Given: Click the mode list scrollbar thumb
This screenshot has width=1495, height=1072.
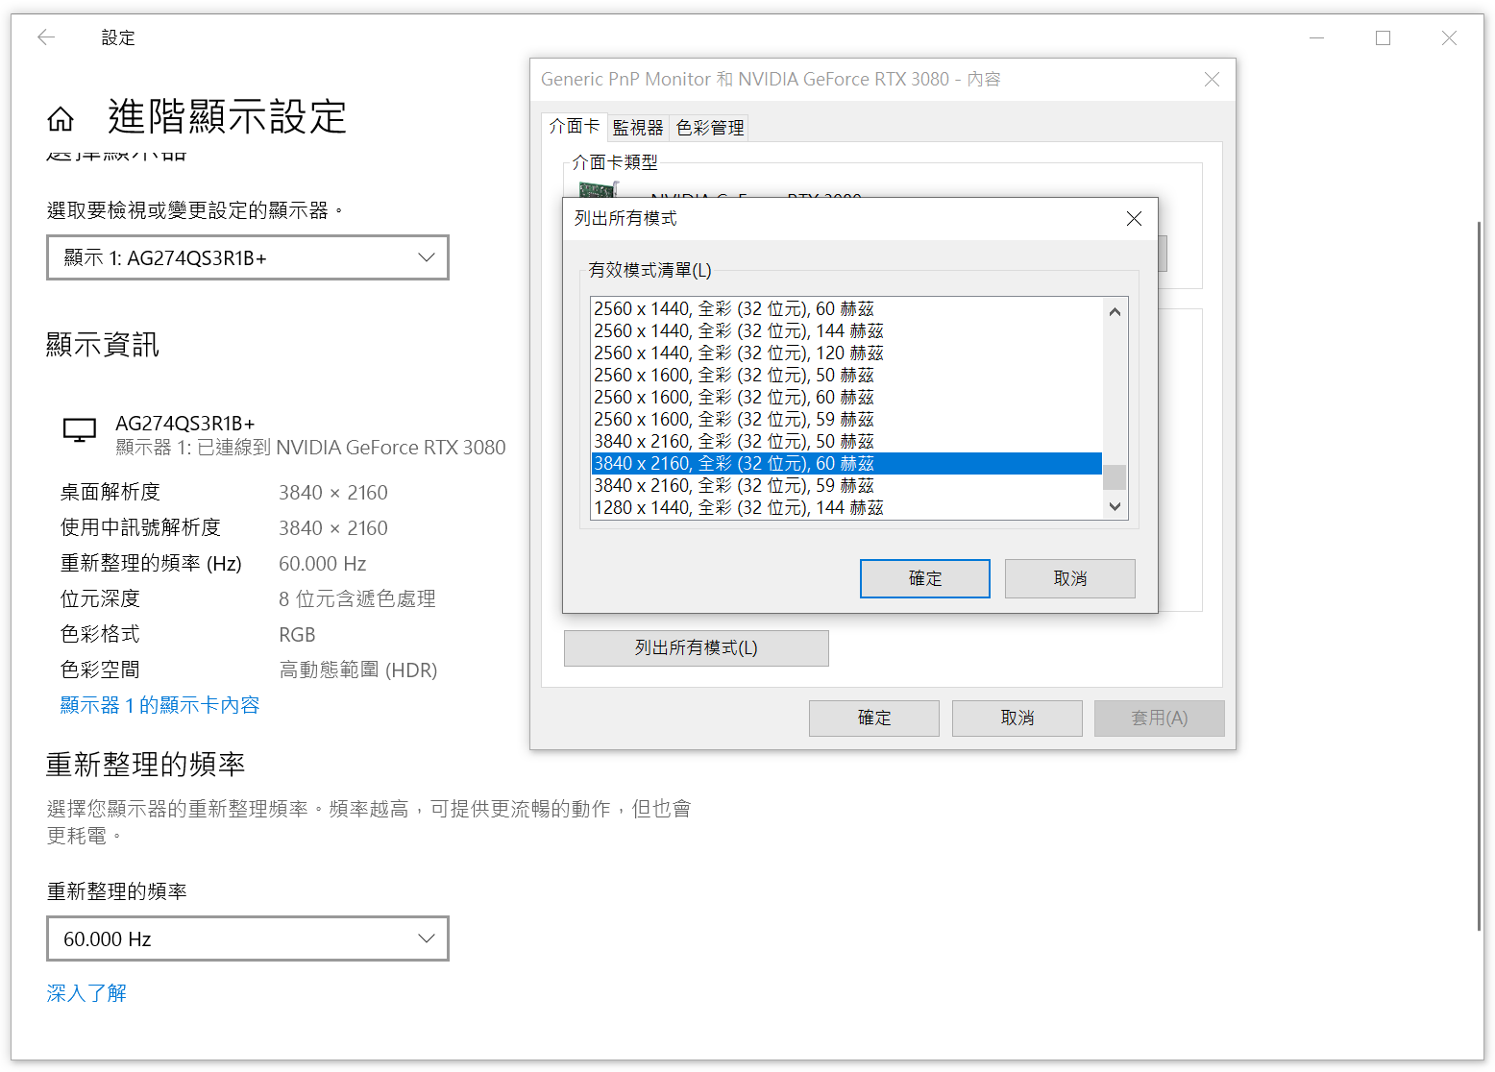Looking at the screenshot, I should (x=1115, y=476).
